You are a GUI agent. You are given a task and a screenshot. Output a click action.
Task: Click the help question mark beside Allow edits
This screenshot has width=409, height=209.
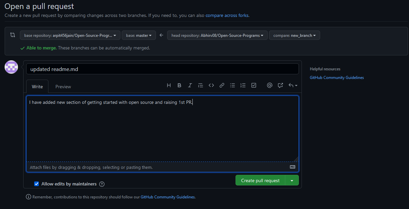pyautogui.click(x=102, y=184)
